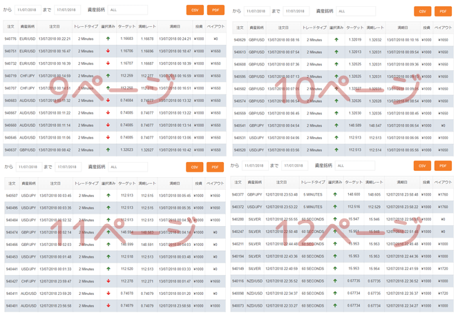This screenshot has width=456, height=317.
Task: Click the red down arrow for order 940401
Action: (x=108, y=305)
